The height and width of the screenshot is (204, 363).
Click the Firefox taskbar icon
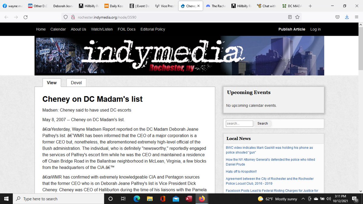(202, 199)
